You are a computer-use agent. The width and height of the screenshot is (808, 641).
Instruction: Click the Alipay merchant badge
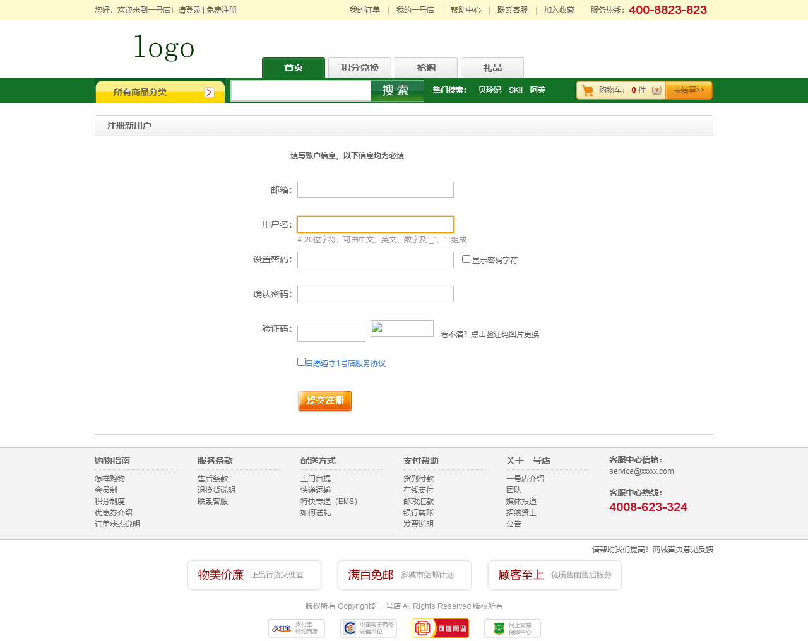pos(296,628)
